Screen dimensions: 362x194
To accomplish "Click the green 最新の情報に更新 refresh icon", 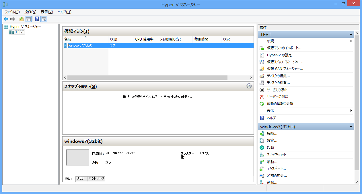I will tap(262, 104).
